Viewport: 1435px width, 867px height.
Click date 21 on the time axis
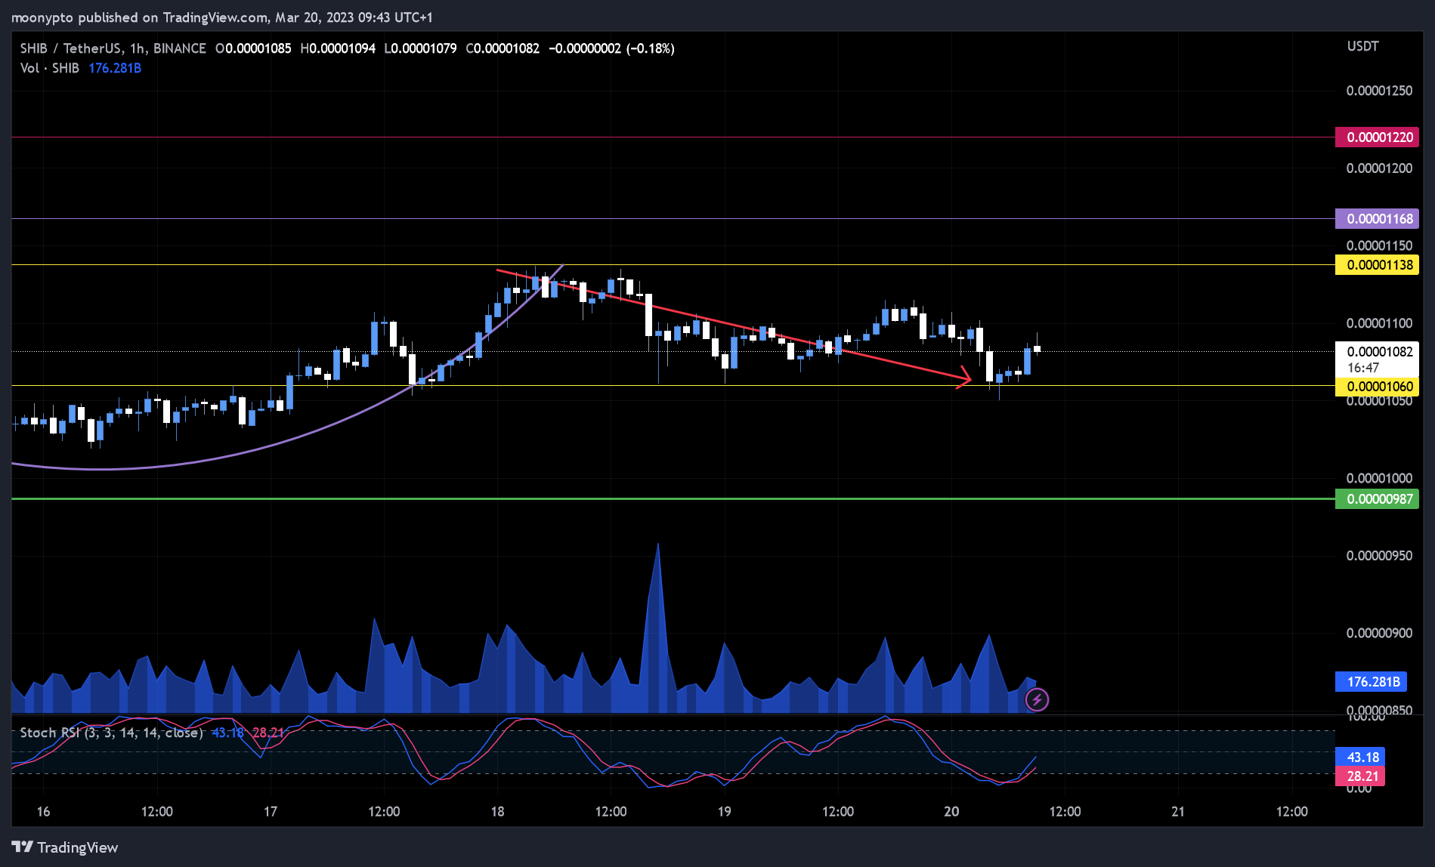tap(1177, 812)
